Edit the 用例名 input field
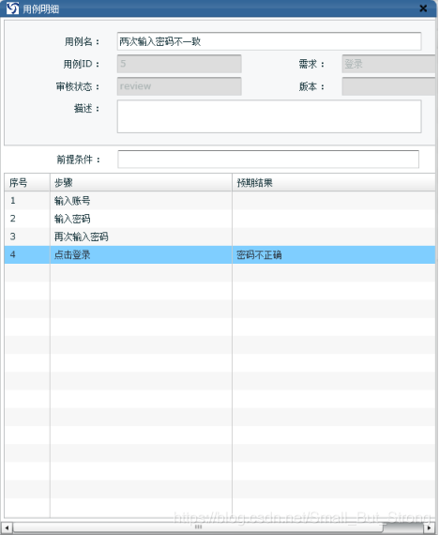 (269, 41)
